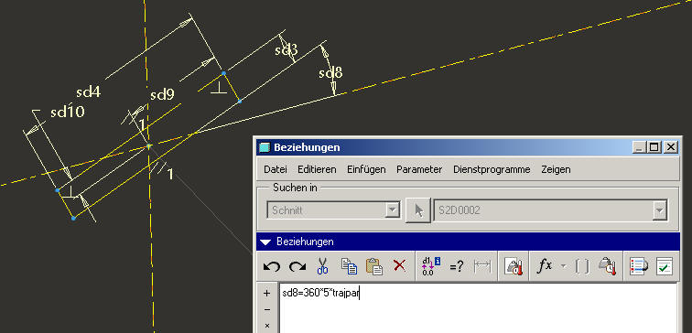Viewport: 692px width, 333px height.
Task: Insert plus operator from side panel
Action: pyautogui.click(x=267, y=294)
